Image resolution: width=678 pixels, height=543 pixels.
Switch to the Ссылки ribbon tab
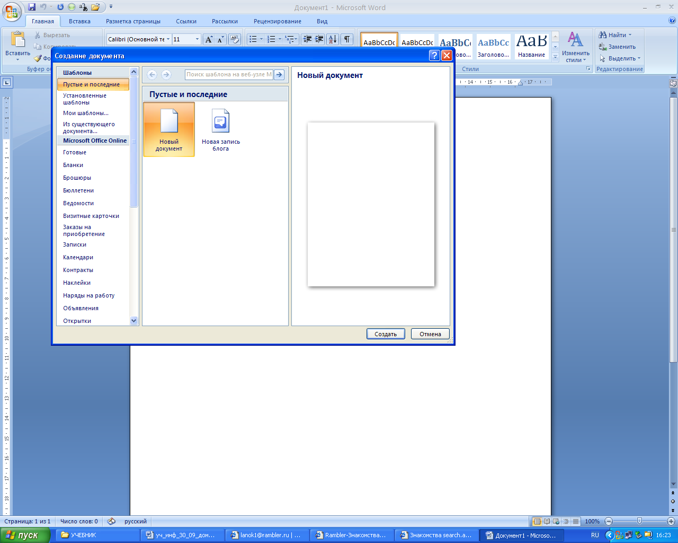coord(186,21)
